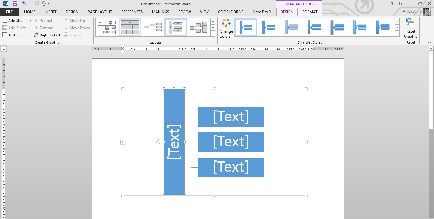The image size is (434, 219).
Task: Open the PAGE LAYOUT tab
Action: (100, 12)
